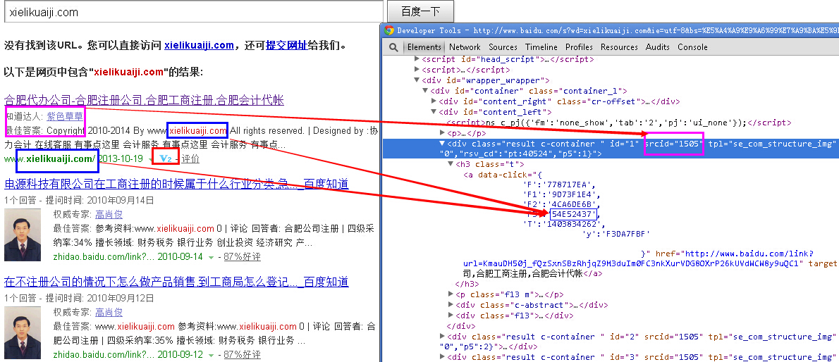The width and height of the screenshot is (839, 362).
Task: Switch to the Timeline tab
Action: tap(541, 47)
